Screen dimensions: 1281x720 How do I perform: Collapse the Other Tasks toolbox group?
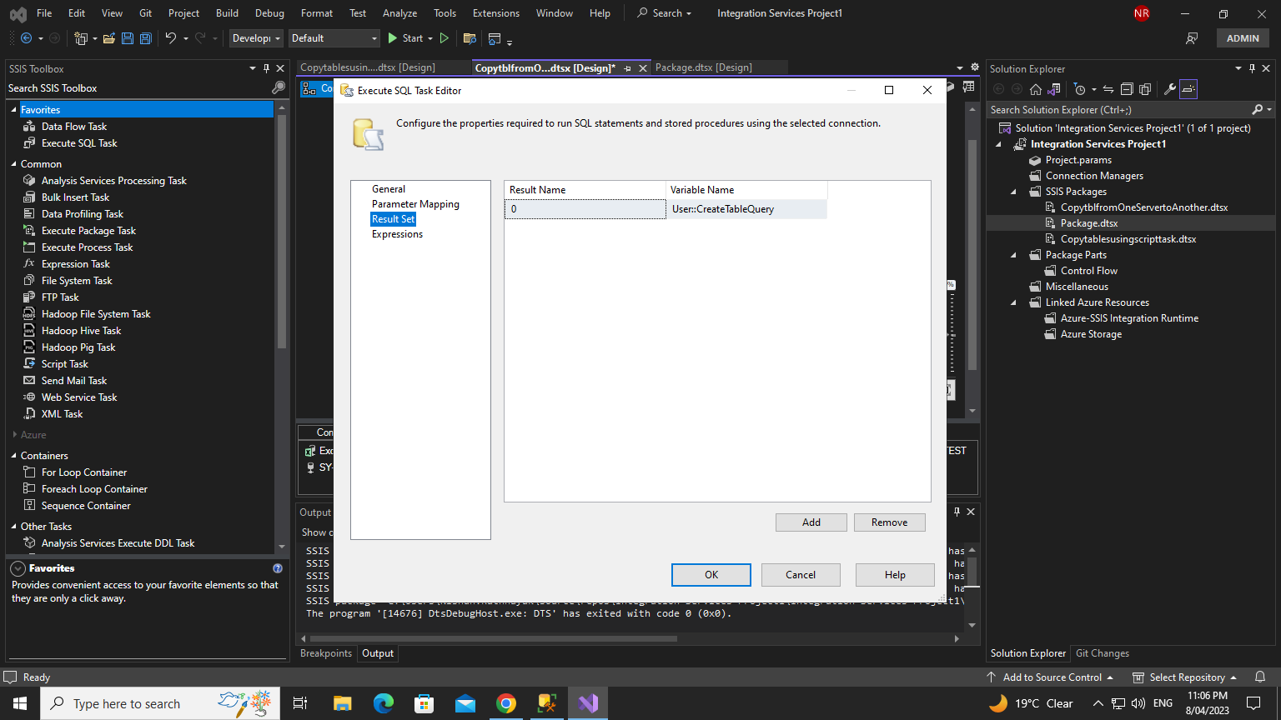tap(14, 527)
